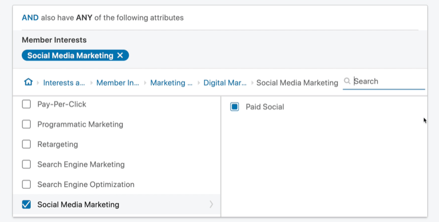Screen dimensions: 439x222
Task: Uncheck the Social Media Marketing checkbox
Action: click(x=26, y=204)
